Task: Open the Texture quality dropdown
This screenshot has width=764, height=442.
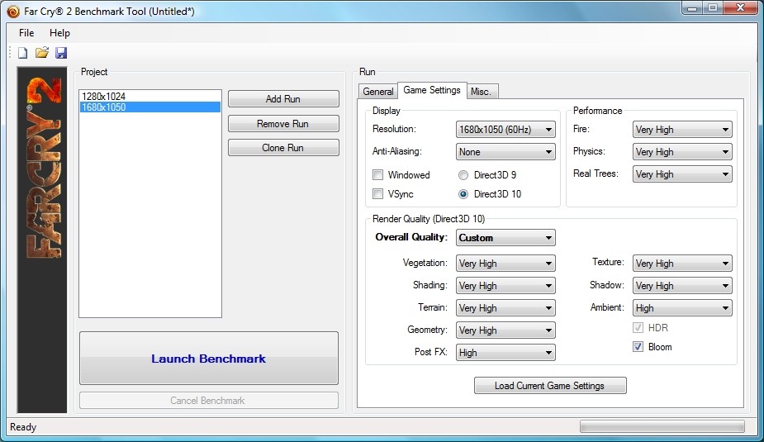Action: [x=682, y=264]
